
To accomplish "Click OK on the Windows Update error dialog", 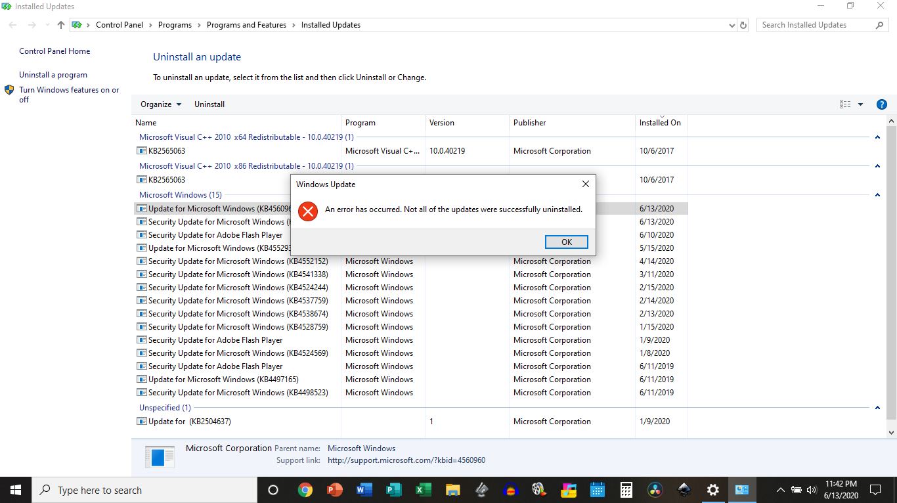I will coord(566,242).
